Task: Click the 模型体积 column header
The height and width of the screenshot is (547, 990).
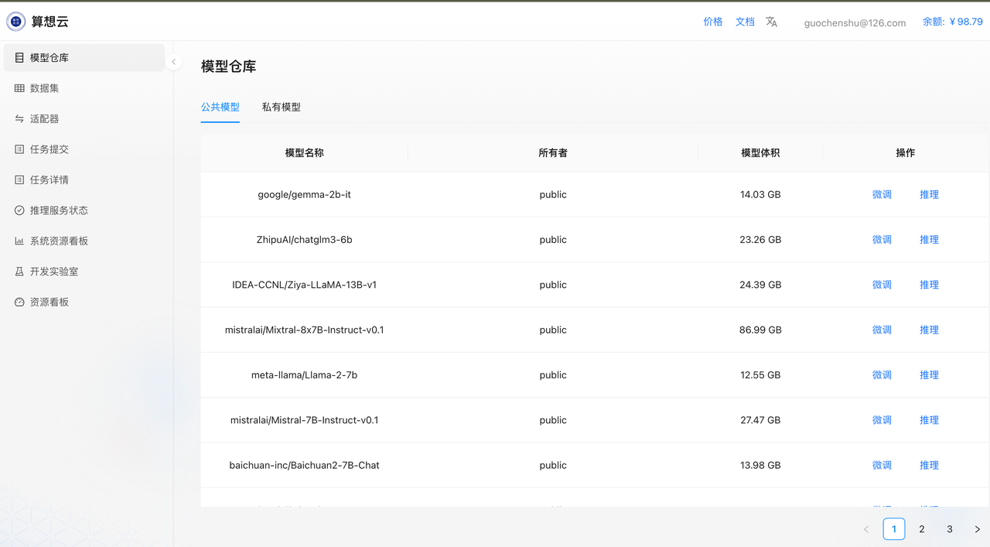Action: pos(760,153)
